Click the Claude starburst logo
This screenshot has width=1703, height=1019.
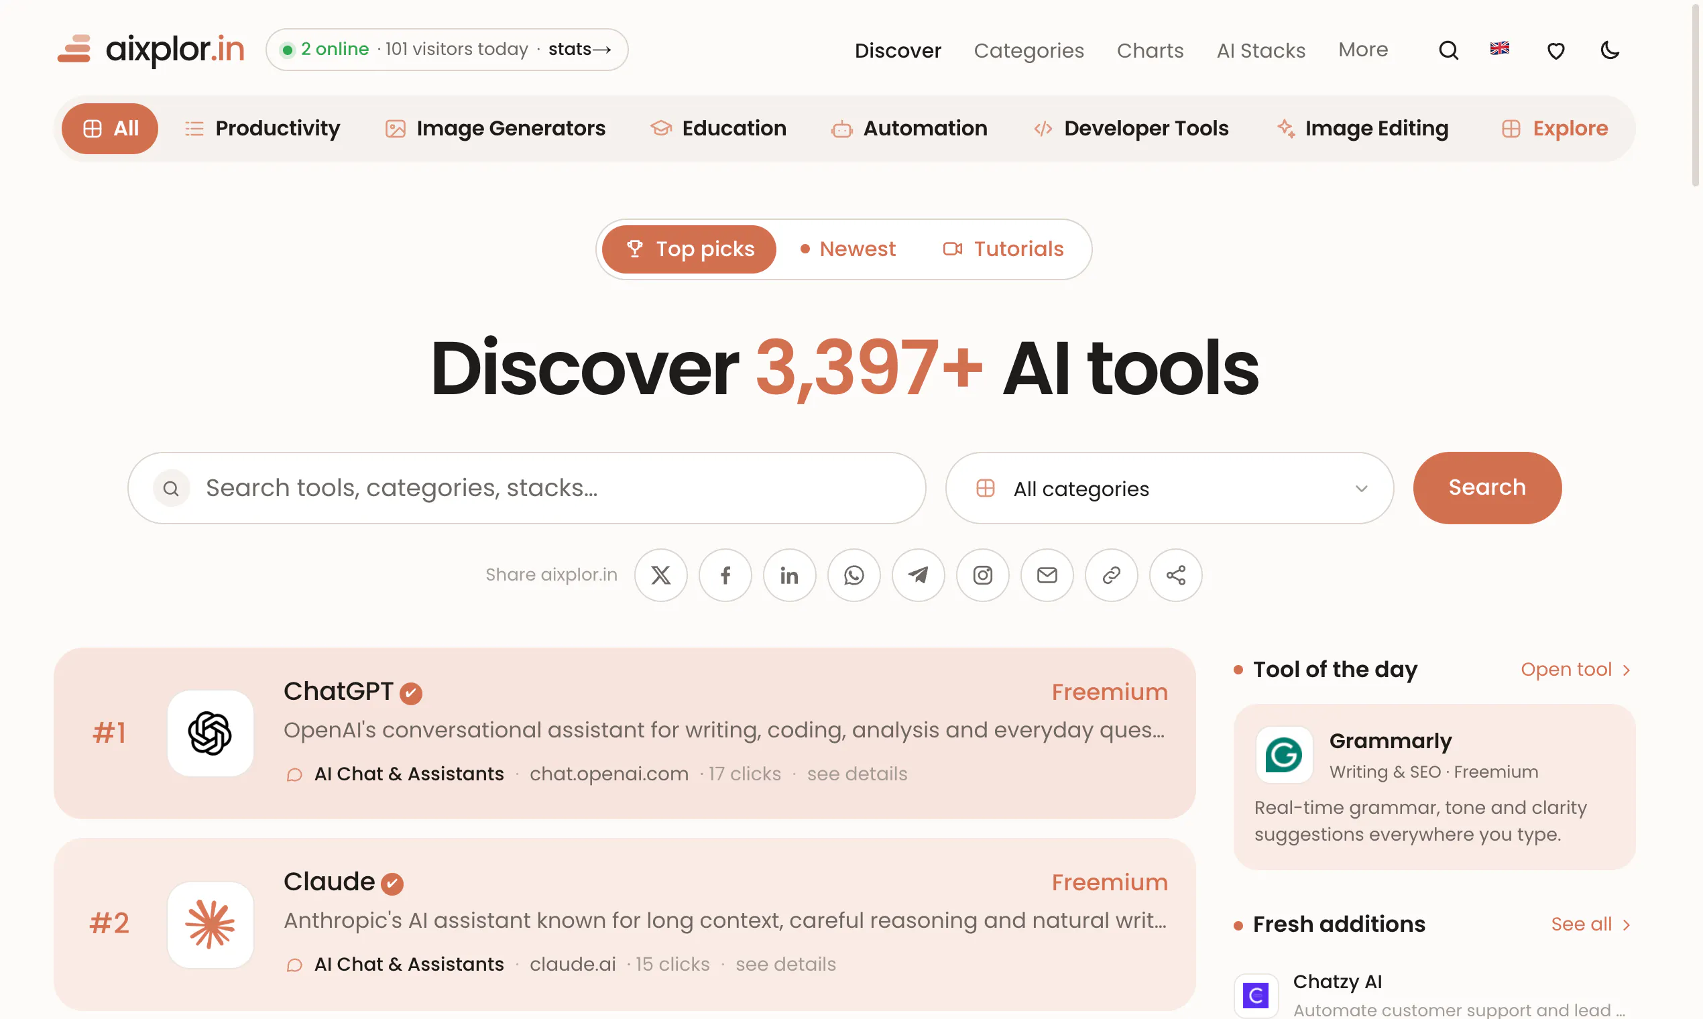tap(210, 924)
